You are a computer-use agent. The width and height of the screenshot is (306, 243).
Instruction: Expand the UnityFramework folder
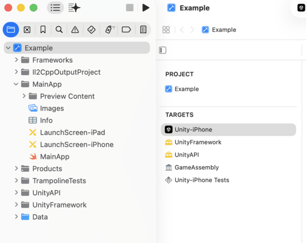16,205
